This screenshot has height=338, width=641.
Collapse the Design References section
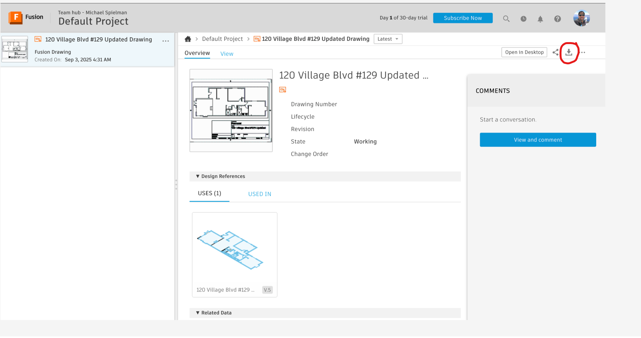coord(198,176)
